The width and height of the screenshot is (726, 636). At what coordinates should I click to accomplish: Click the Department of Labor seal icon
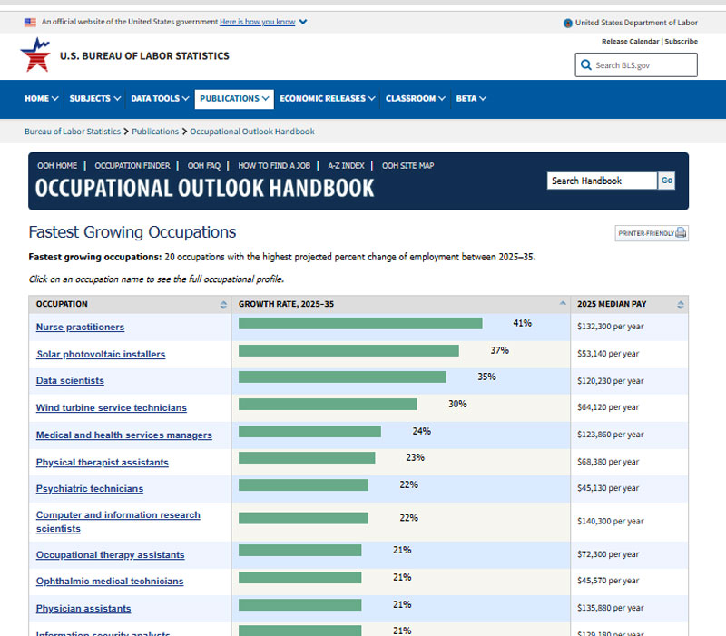point(568,24)
